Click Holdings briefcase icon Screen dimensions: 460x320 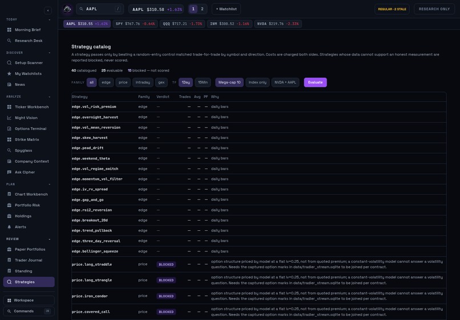pos(9,216)
